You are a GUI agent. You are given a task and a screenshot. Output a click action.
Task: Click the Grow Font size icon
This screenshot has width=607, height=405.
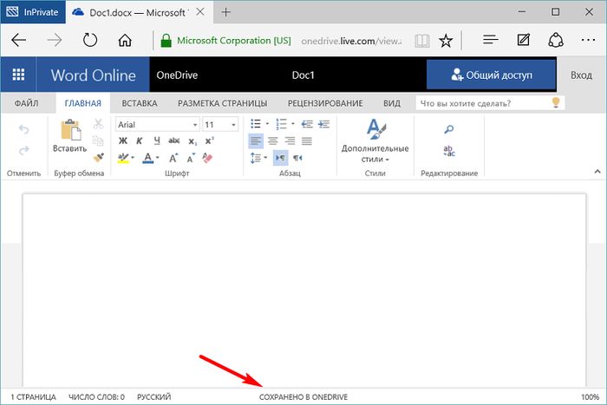173,158
